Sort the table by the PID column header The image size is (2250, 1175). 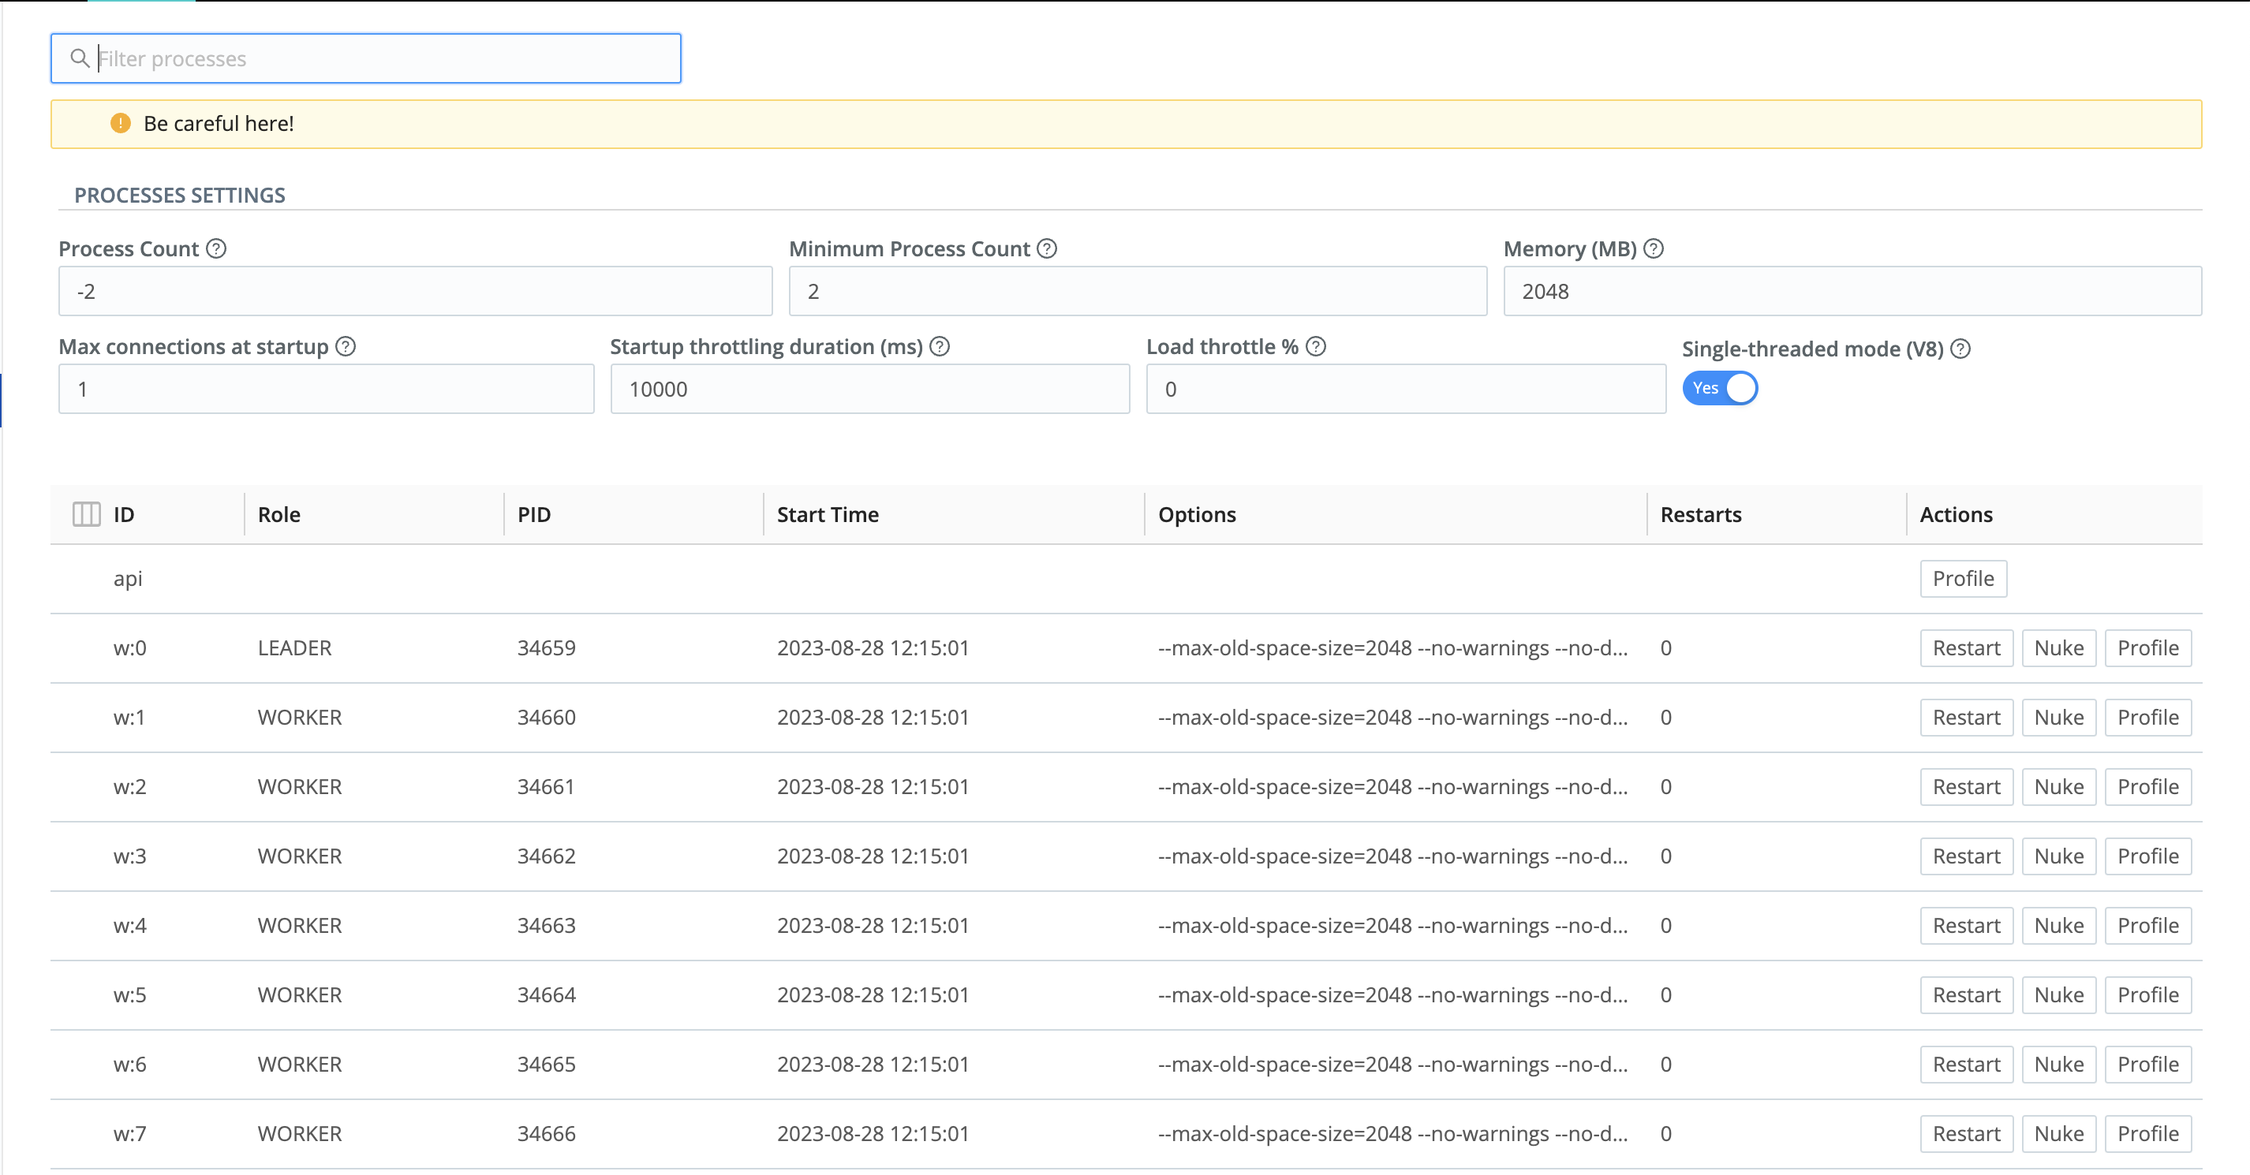pyautogui.click(x=533, y=514)
